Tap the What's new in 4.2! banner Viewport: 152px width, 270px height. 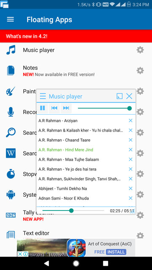tap(76, 36)
